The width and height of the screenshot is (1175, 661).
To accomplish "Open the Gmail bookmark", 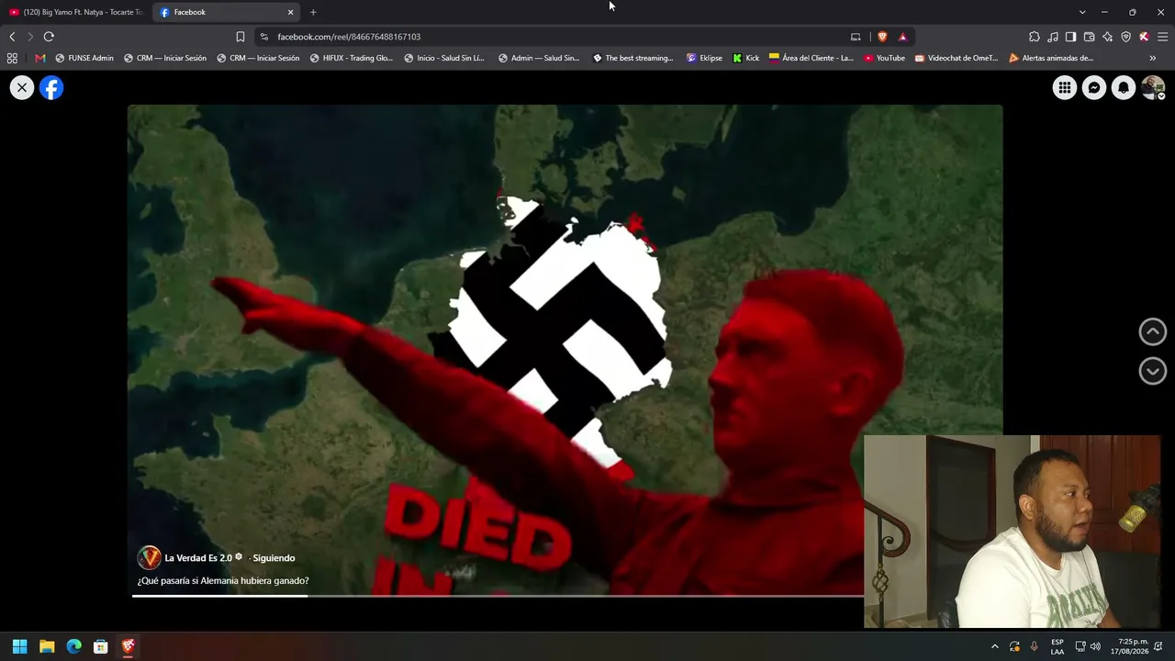I will point(39,58).
